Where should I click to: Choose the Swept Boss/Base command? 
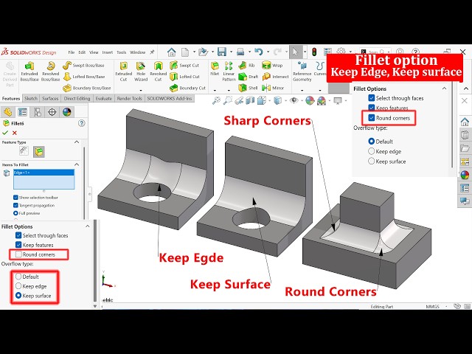click(83, 66)
